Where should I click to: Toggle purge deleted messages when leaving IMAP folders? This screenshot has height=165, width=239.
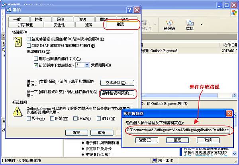tap(29, 45)
